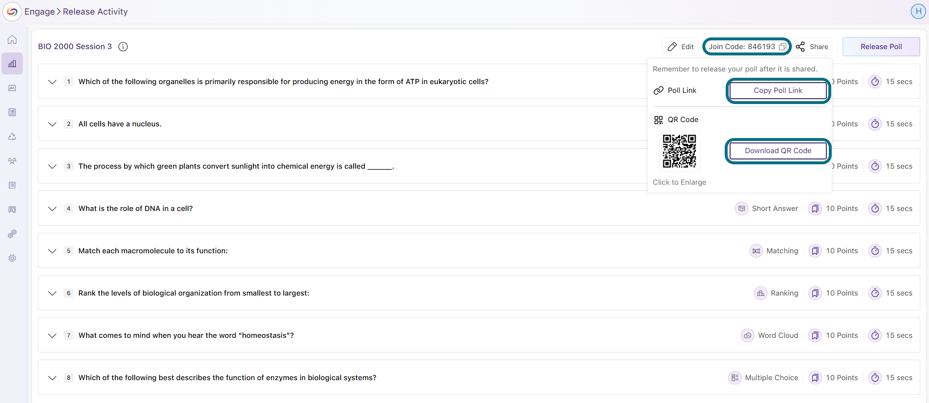Click the pencil Edit icon
The width and height of the screenshot is (929, 403).
(672, 47)
